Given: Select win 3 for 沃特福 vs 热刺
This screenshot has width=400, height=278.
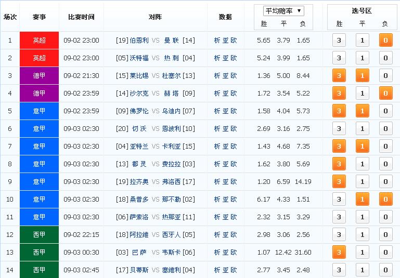Looking at the screenshot, I should (x=339, y=58).
